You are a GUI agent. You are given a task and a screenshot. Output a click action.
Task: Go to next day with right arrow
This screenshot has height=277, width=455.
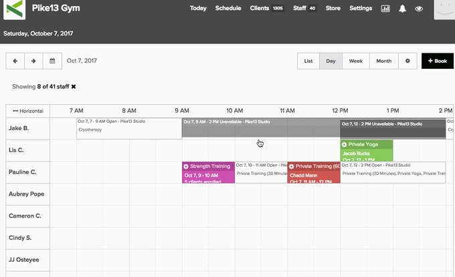pyautogui.click(x=33, y=61)
